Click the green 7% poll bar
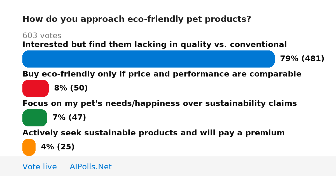Screen dimensions: 336x176 pos(35,118)
